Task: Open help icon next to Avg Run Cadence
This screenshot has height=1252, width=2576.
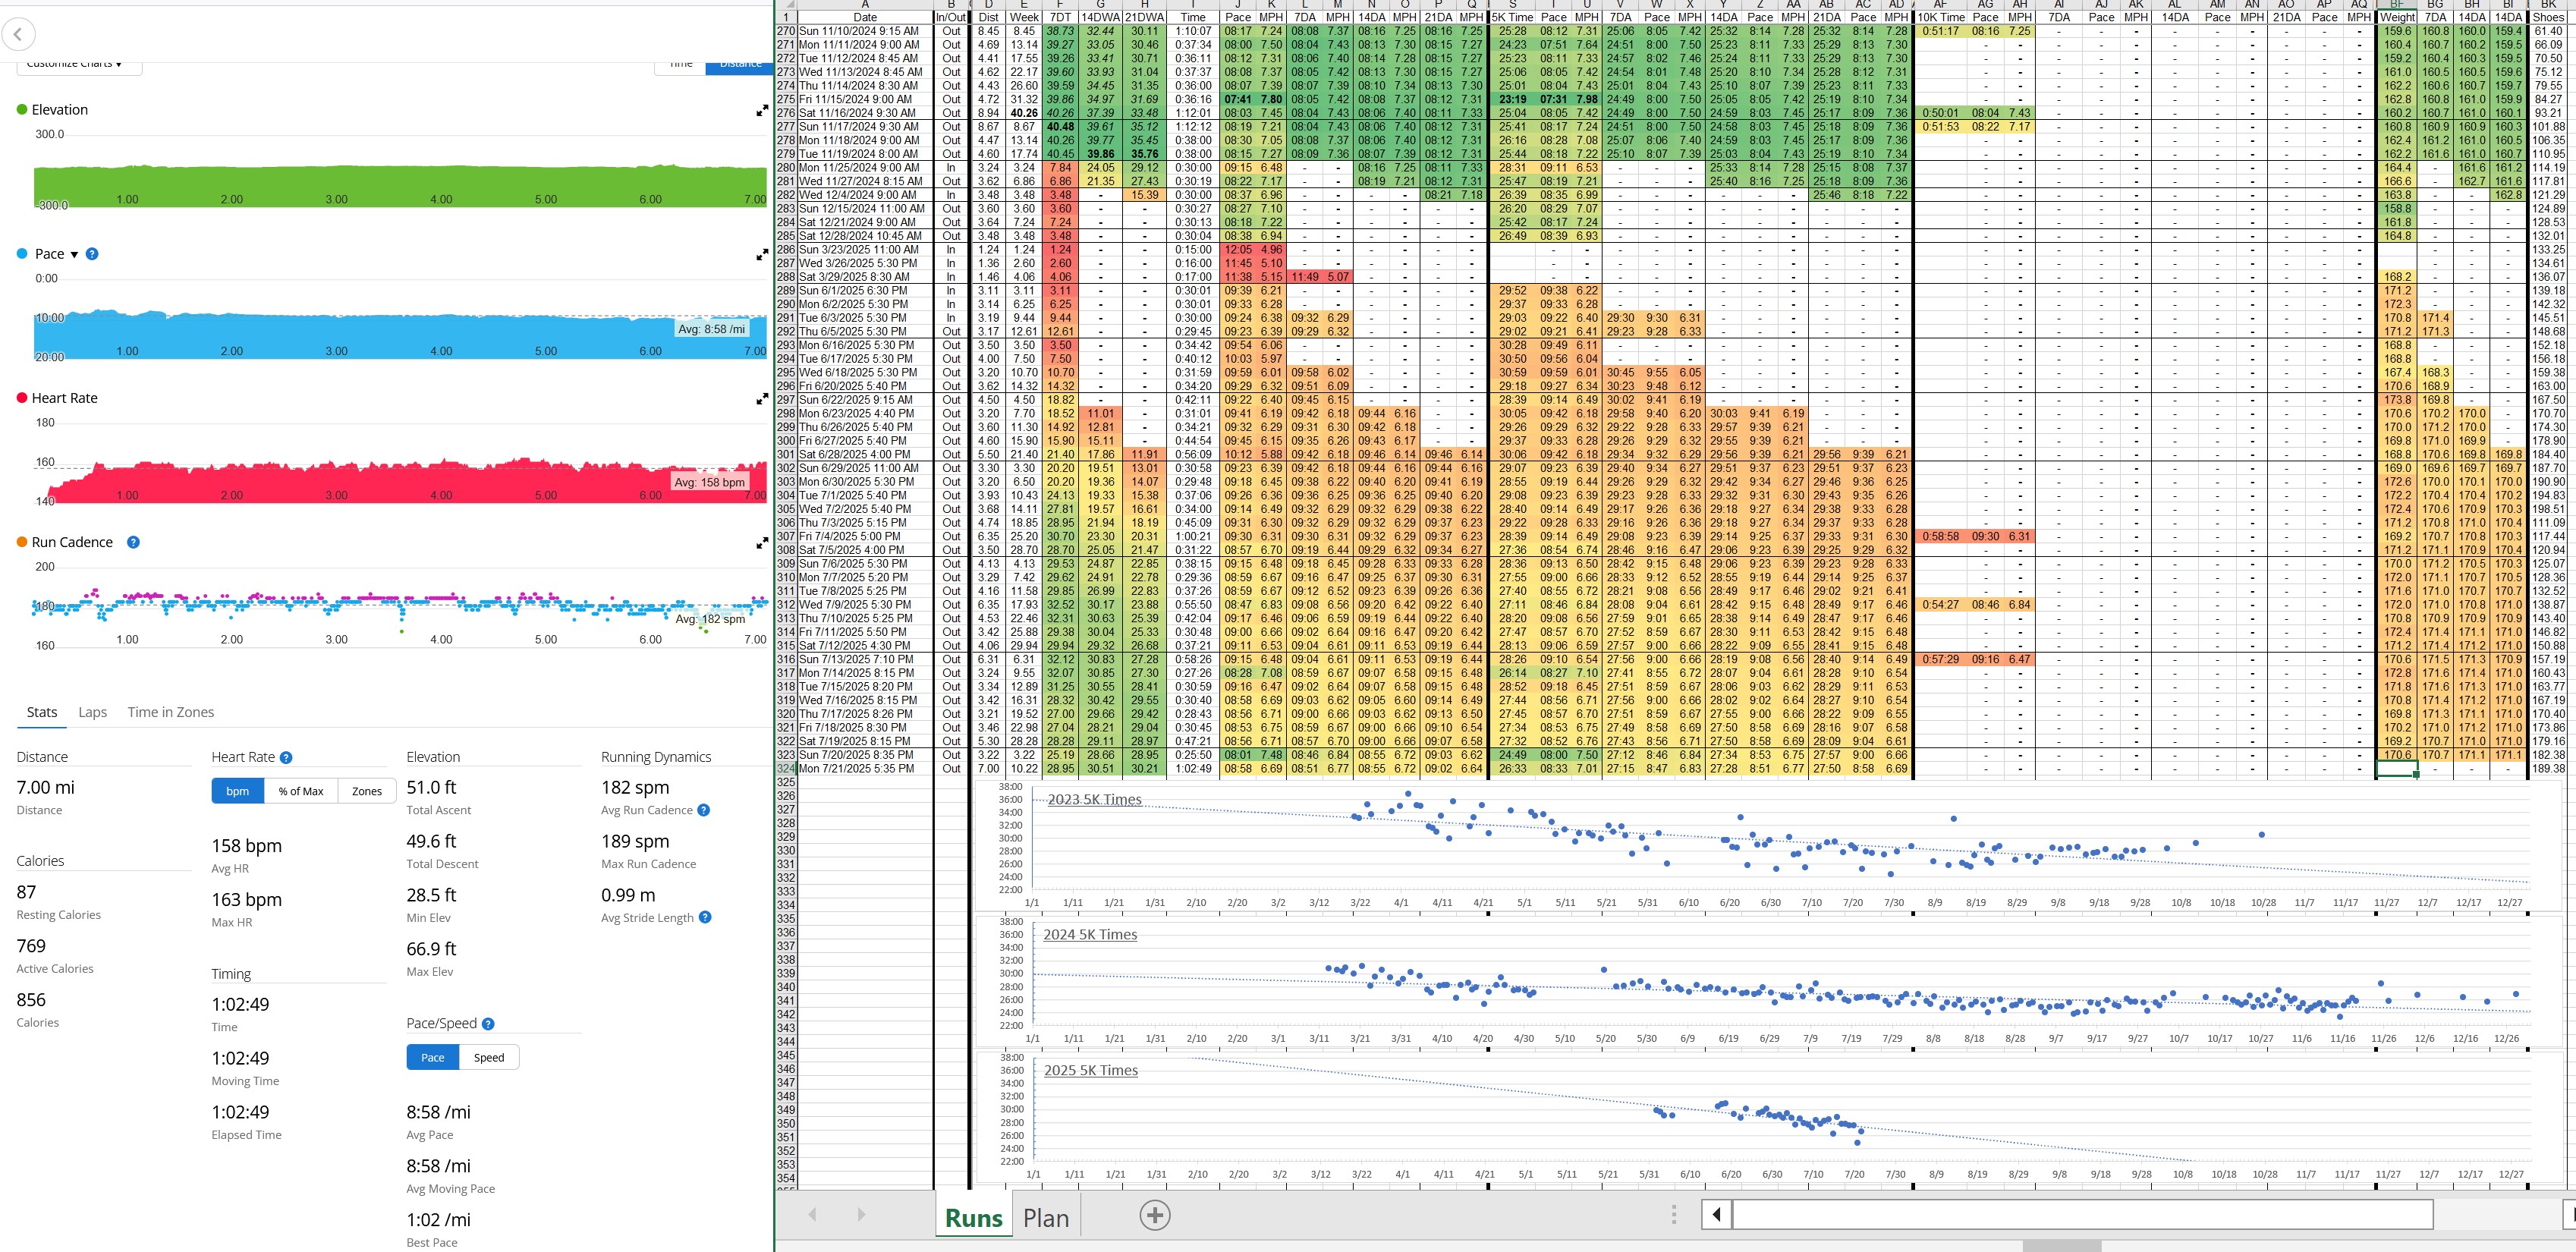Action: click(x=704, y=810)
